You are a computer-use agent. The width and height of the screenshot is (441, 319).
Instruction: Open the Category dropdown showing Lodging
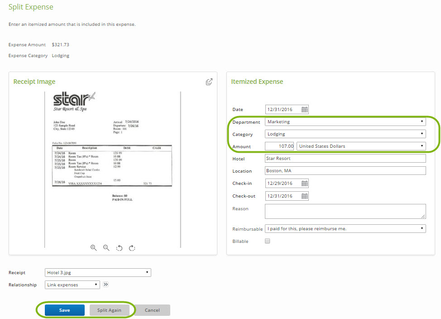pos(345,134)
